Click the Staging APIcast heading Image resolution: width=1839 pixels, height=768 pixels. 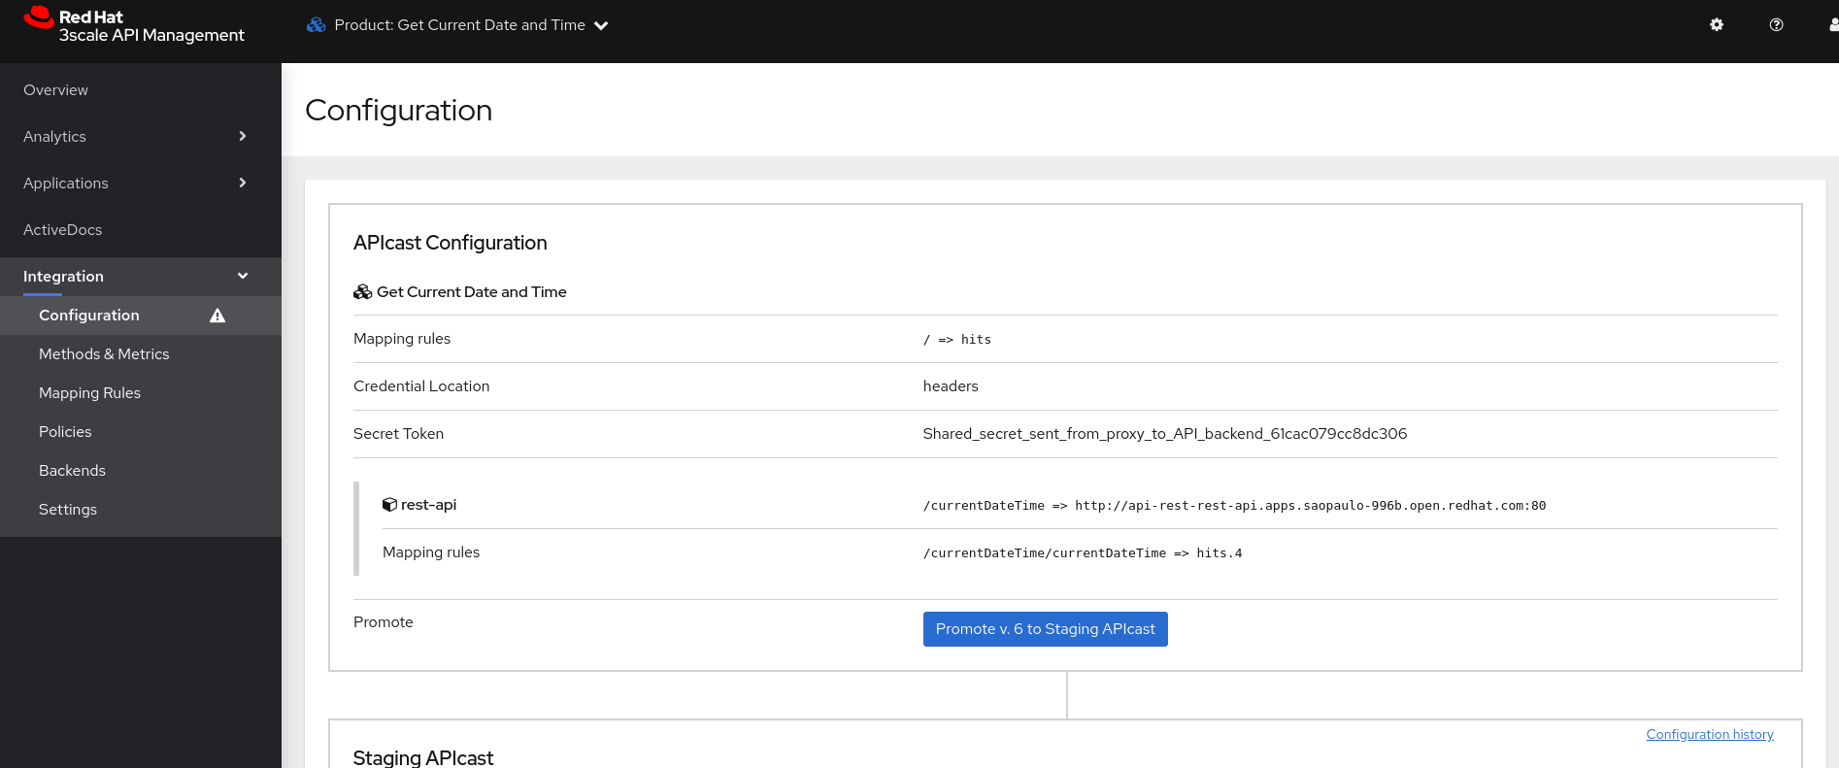(x=423, y=757)
